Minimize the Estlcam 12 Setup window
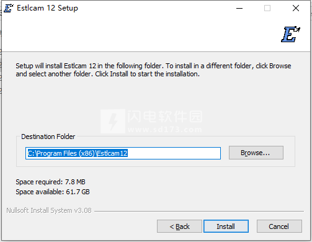 239,8
